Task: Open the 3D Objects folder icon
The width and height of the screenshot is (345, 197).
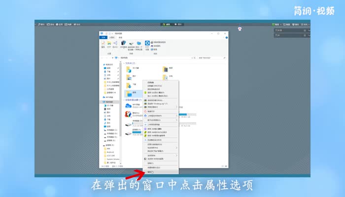Action: pos(128,68)
